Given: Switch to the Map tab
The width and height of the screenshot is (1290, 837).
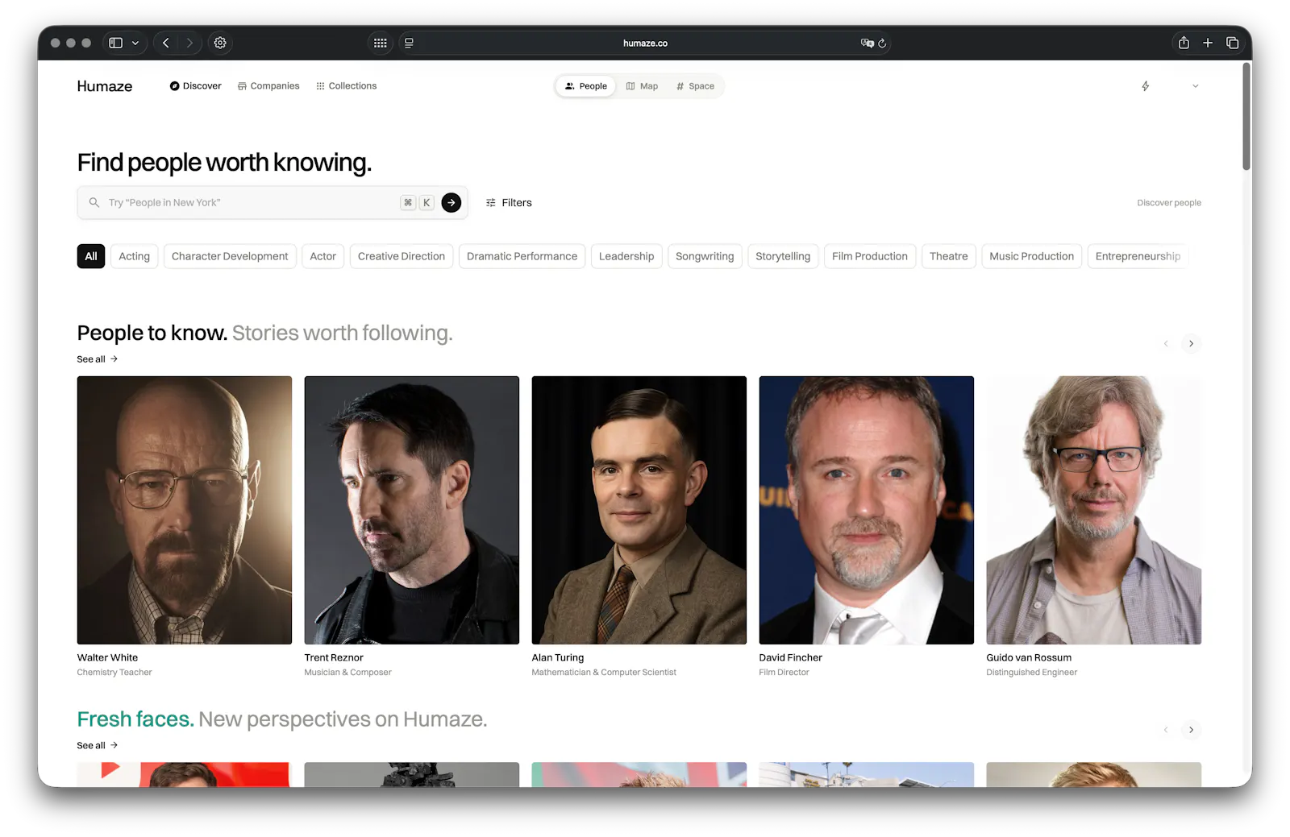Looking at the screenshot, I should tap(642, 86).
